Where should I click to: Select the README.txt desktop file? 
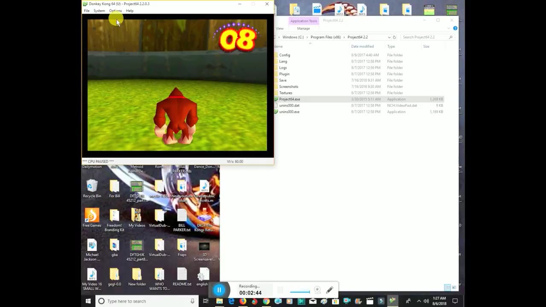coord(182,277)
